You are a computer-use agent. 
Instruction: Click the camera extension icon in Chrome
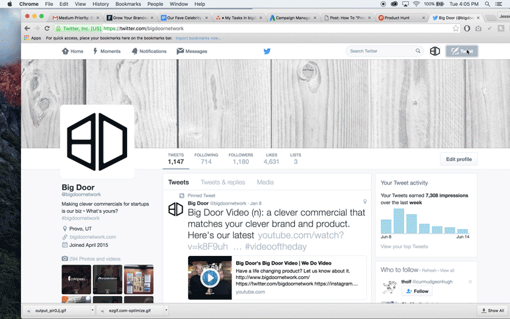pyautogui.click(x=478, y=28)
